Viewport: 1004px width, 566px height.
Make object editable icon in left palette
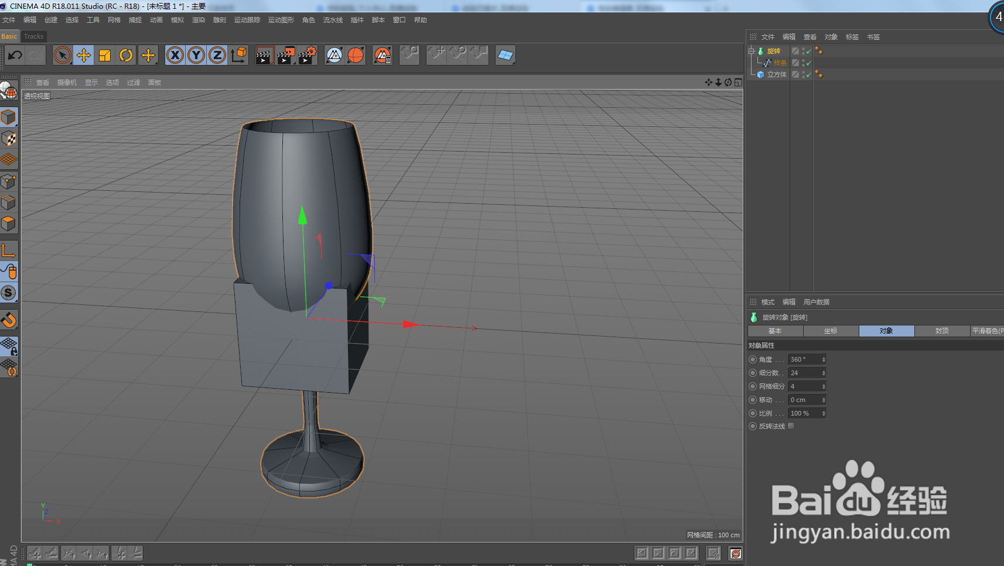click(x=9, y=91)
